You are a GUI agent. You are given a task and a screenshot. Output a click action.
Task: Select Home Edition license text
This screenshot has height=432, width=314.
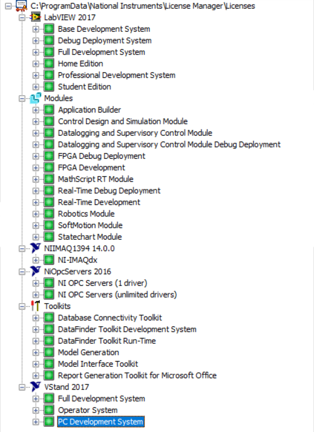[80, 64]
